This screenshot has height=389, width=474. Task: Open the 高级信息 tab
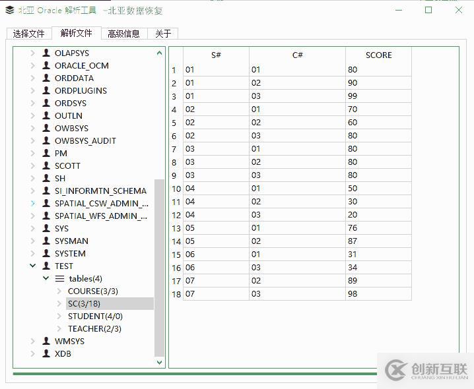click(124, 34)
